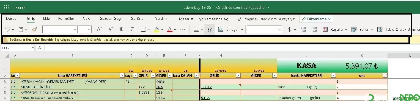Viewport: 420px width, 101px height.
Task: Decrease font size with smaller A icon
Action: point(111,29)
